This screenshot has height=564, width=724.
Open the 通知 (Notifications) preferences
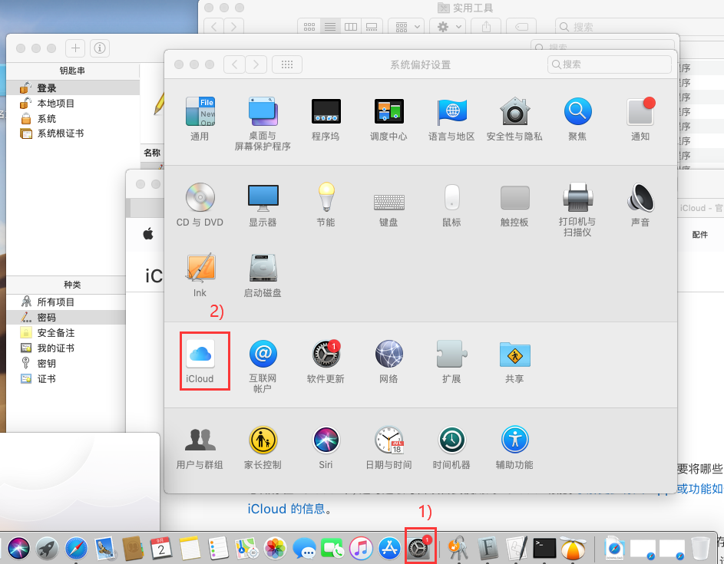pyautogui.click(x=640, y=118)
